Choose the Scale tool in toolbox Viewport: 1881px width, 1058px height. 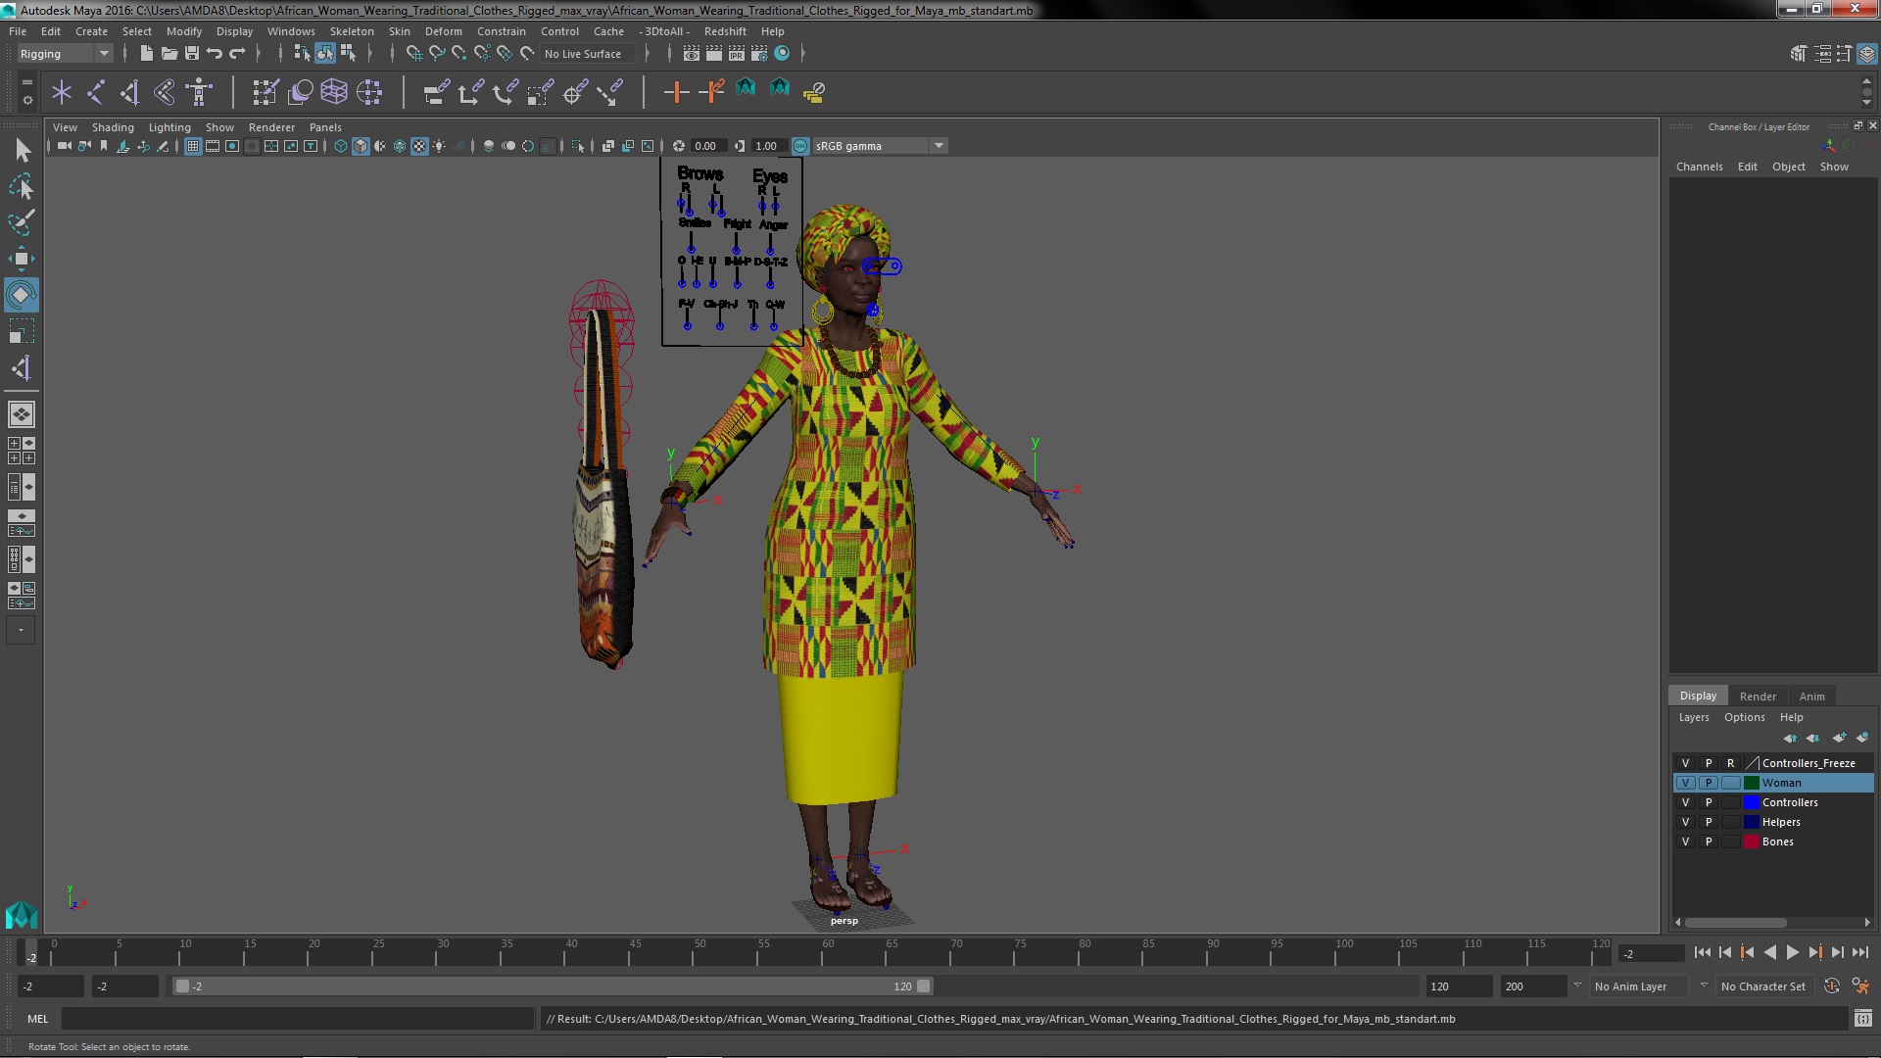[22, 331]
